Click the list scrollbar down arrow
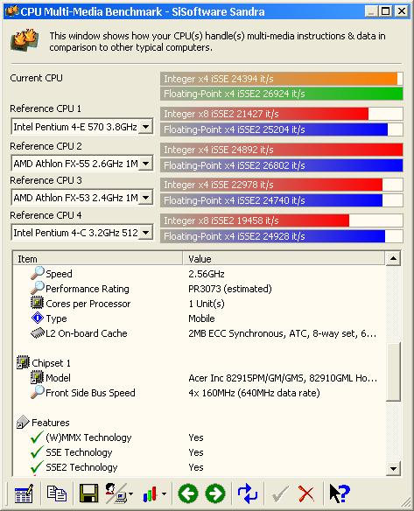Viewport: 414px width, 511px height. [x=393, y=469]
